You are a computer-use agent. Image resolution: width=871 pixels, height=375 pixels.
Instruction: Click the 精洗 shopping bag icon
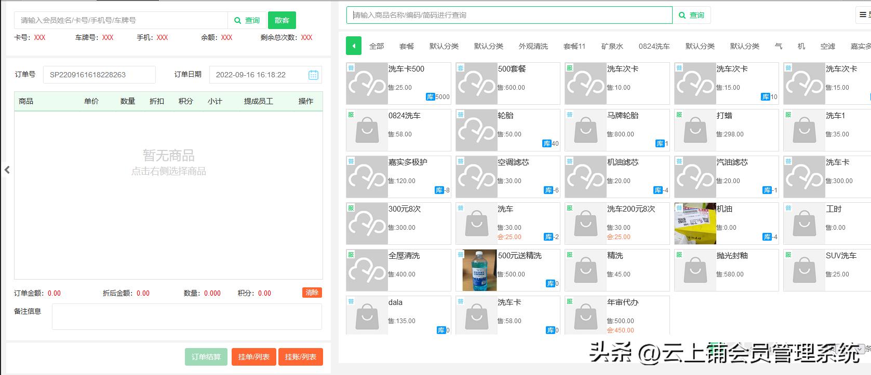click(x=586, y=270)
